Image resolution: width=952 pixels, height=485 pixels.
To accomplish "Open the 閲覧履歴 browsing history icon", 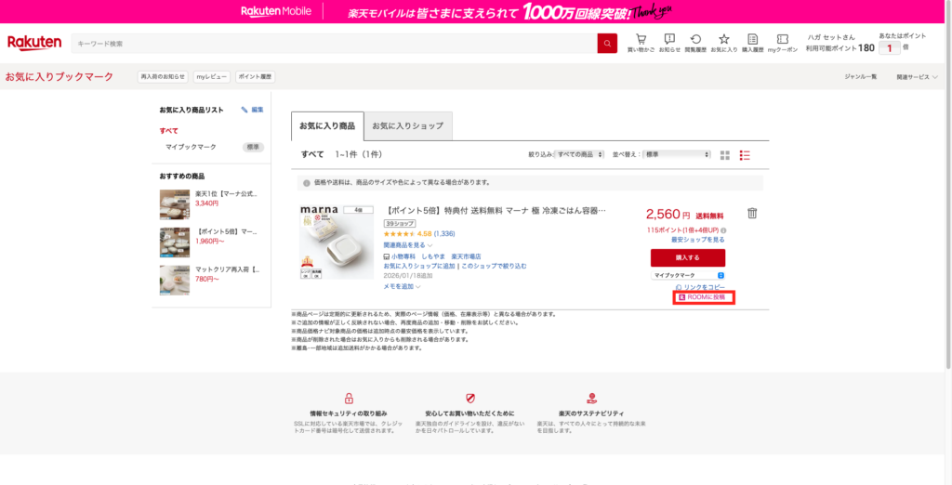I will [x=695, y=39].
